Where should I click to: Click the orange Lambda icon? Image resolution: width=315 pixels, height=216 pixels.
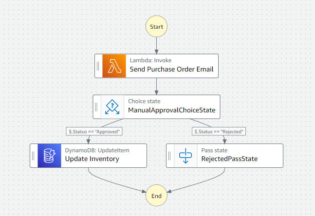point(114,66)
